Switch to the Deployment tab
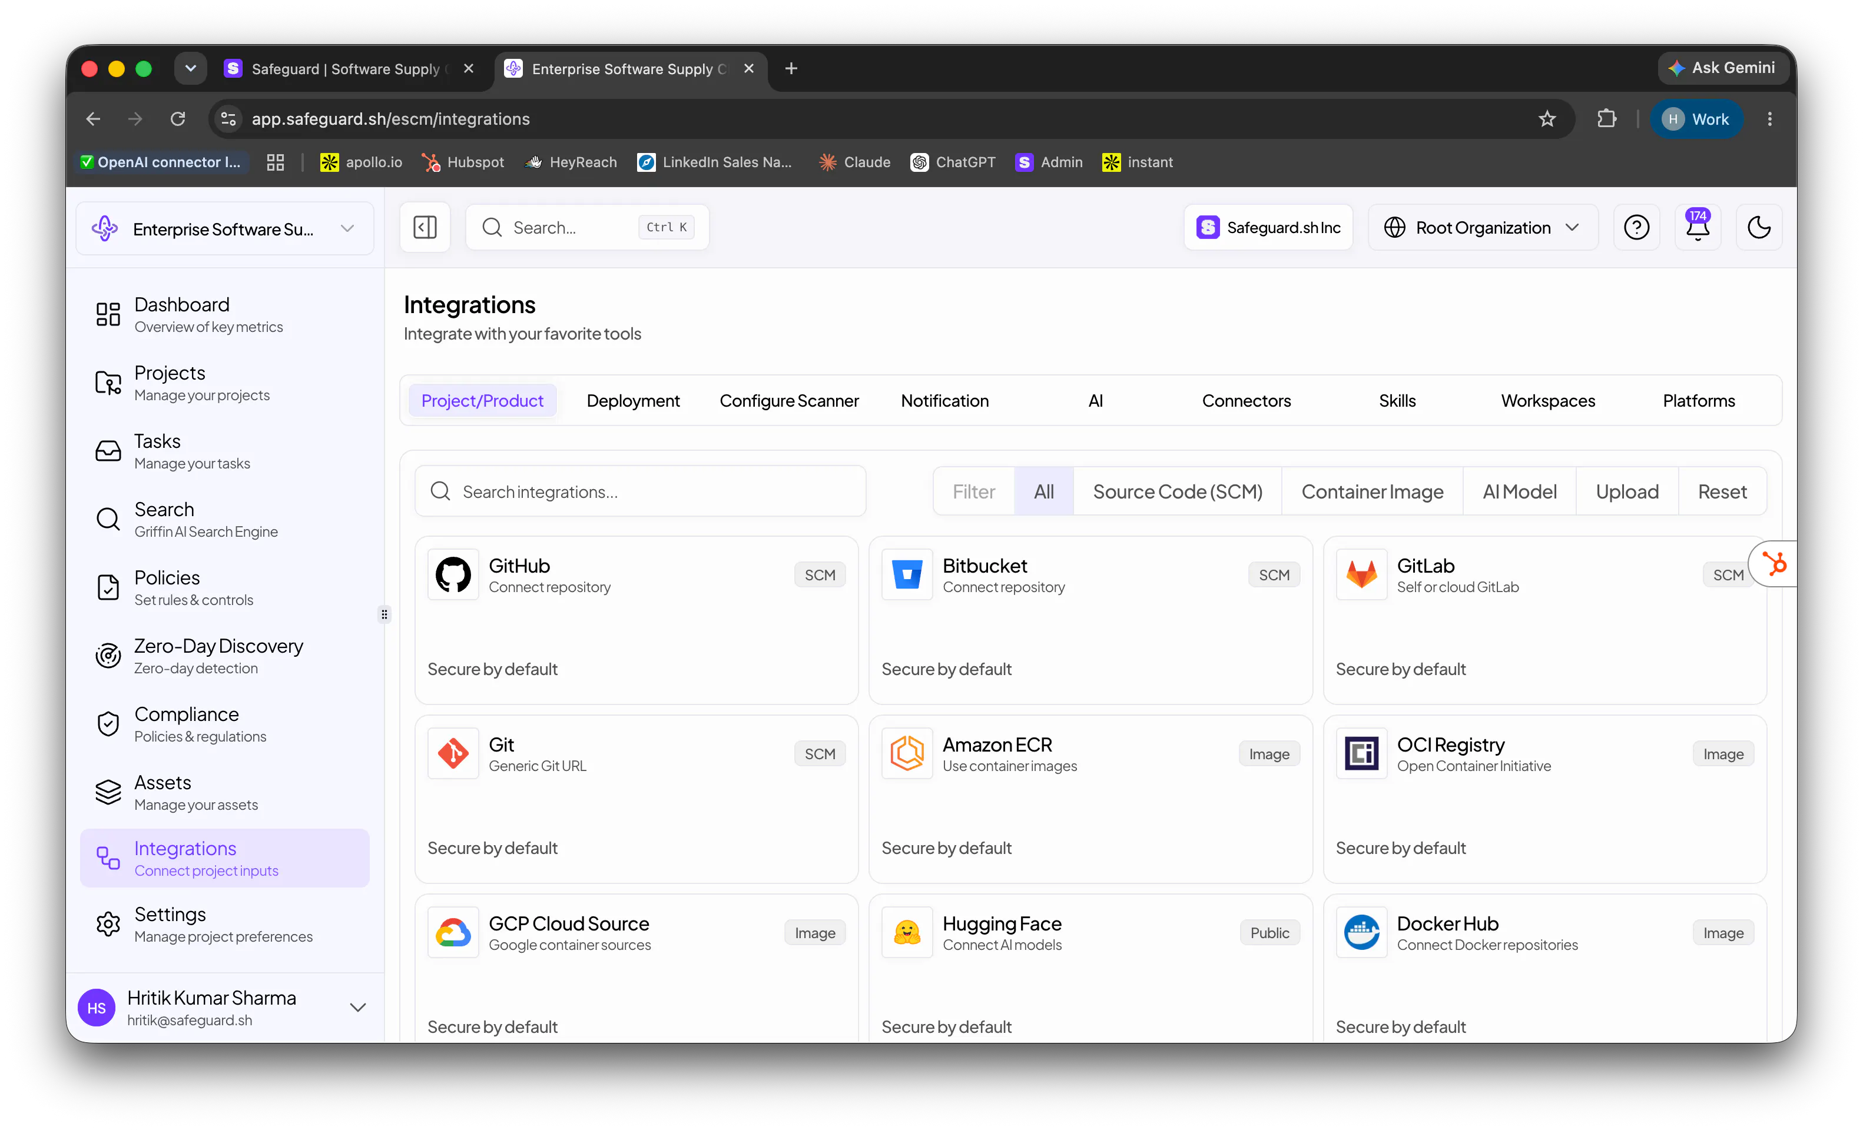Viewport: 1863px width, 1130px height. tap(633, 401)
